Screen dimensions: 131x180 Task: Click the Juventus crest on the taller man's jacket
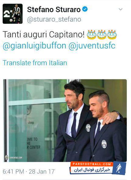88,128
